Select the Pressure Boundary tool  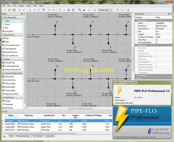pyautogui.click(x=12, y=45)
